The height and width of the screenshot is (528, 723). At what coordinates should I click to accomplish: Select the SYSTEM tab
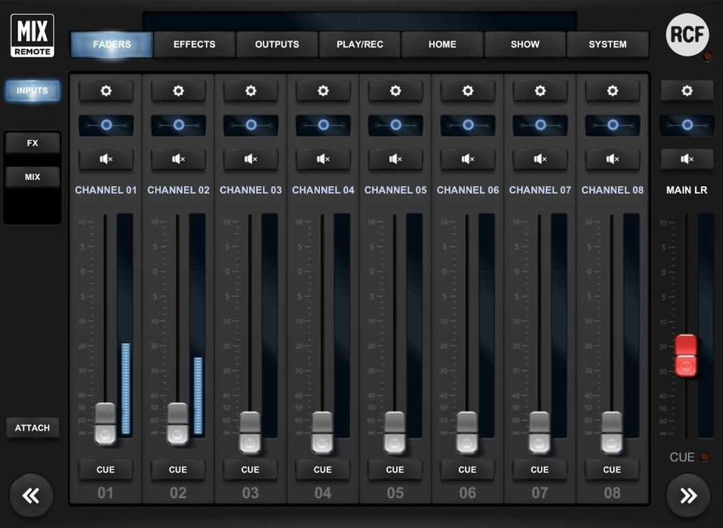click(608, 45)
